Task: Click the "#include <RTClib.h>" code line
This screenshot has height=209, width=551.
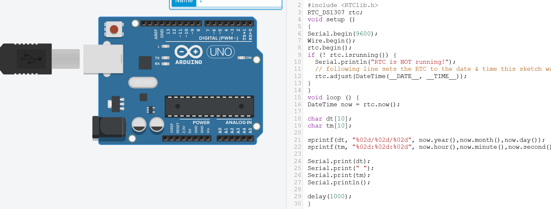Action: click(x=343, y=5)
